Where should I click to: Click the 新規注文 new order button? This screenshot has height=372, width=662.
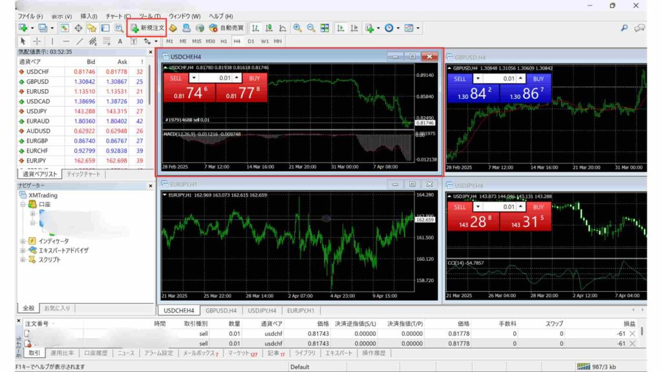[x=148, y=28]
